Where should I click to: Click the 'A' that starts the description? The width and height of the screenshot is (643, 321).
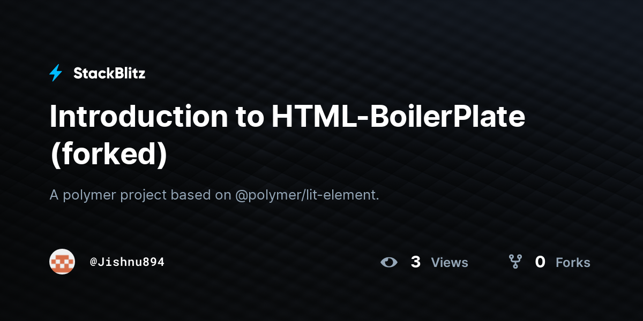pos(54,195)
